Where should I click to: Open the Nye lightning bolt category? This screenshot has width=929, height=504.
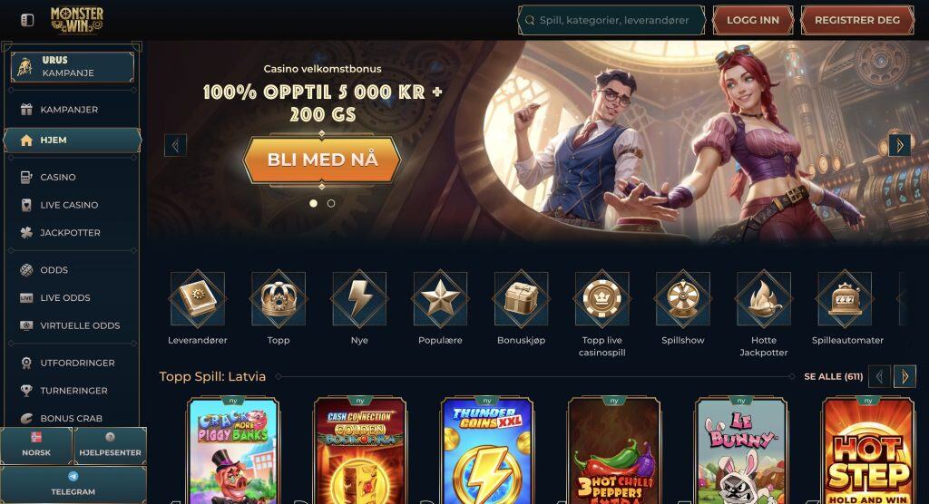click(359, 298)
